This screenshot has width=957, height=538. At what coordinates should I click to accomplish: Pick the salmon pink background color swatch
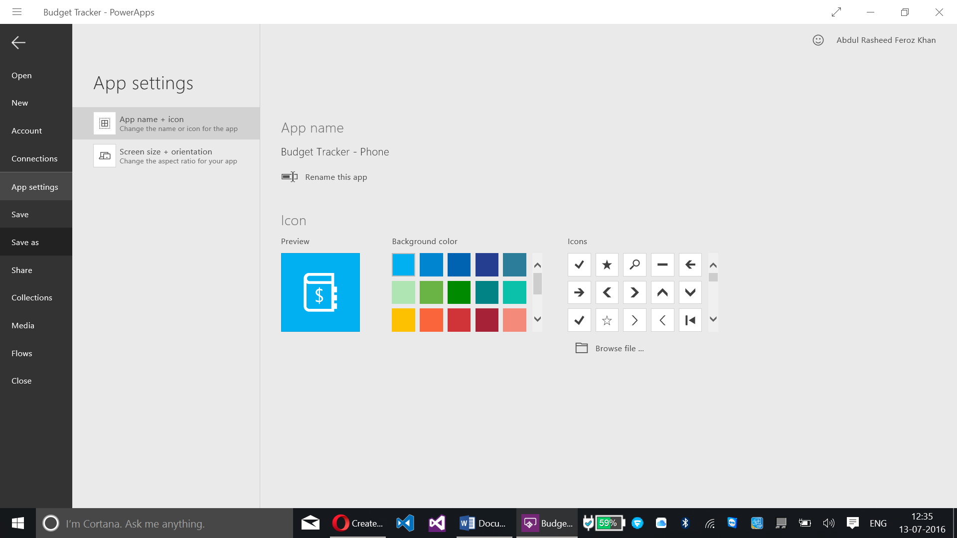(x=514, y=320)
